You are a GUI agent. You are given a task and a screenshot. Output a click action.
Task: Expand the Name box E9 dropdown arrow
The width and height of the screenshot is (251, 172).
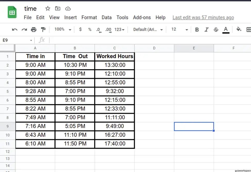coord(31,40)
